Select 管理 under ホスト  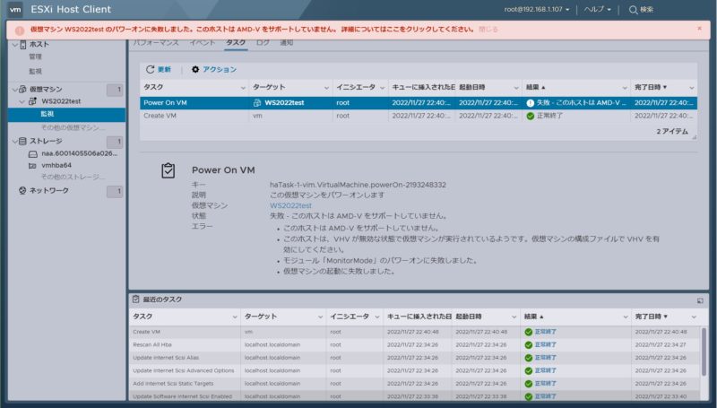click(x=35, y=56)
